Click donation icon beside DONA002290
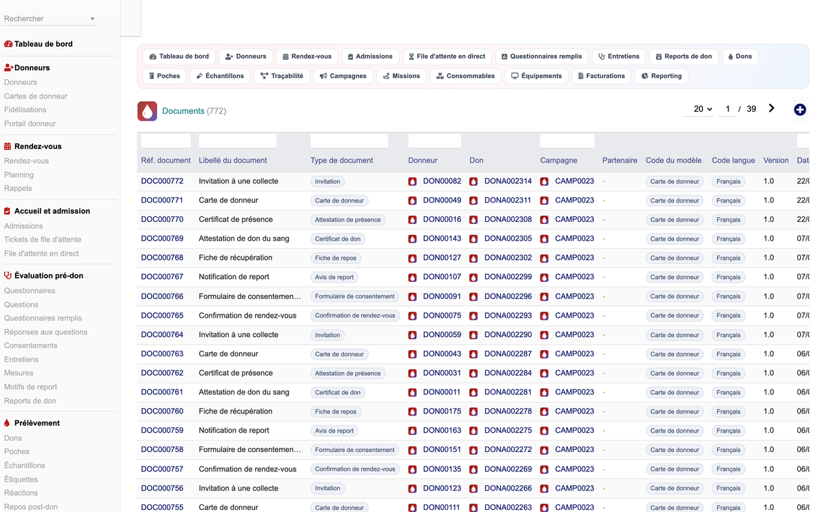Viewport: 827px width, 512px height. tap(473, 335)
